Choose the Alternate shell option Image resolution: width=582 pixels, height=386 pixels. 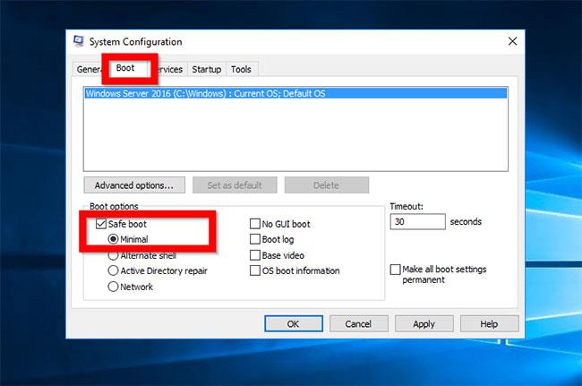point(113,255)
